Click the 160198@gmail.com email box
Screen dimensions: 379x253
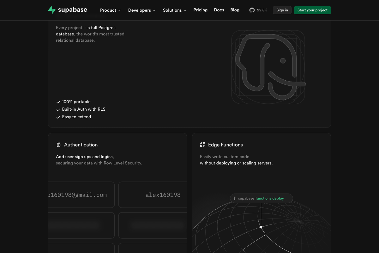[81, 195]
